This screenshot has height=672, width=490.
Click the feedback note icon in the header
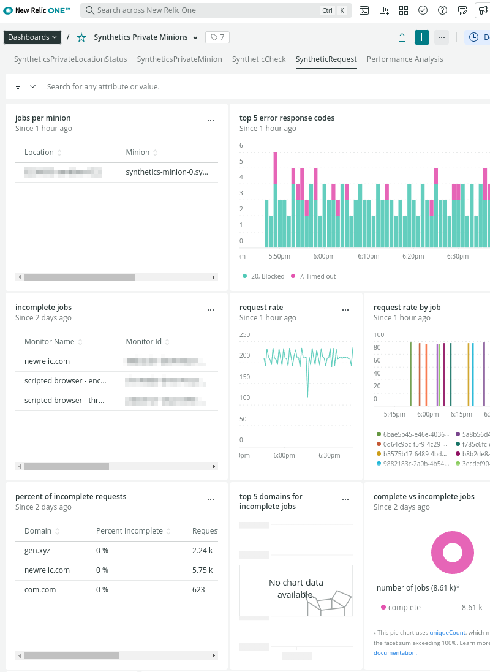(462, 10)
